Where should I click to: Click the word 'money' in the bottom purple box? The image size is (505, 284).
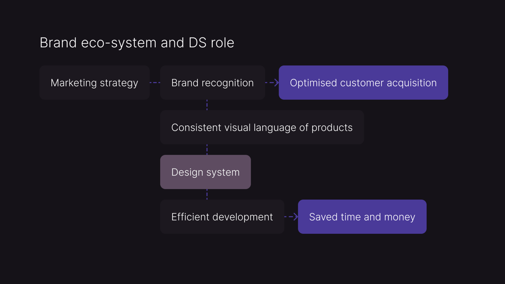[x=399, y=217]
